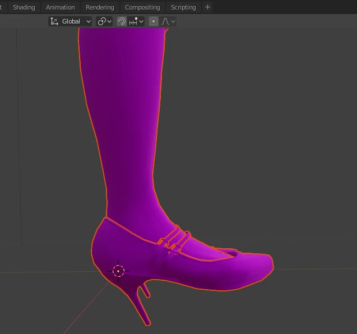Open the pivot point link-icon menu

click(104, 22)
